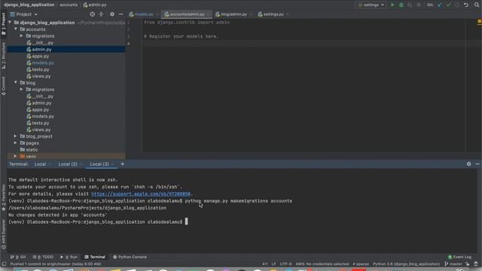
Task: Open the TODO tool window button
Action: coord(44,257)
